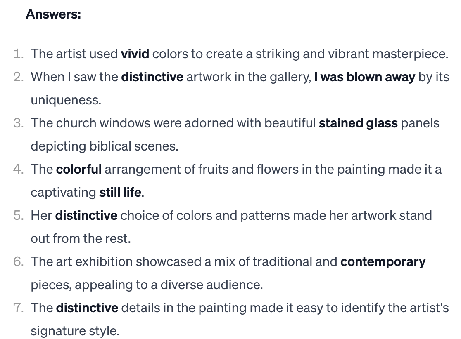Click the bold word "colorful"

click(x=78, y=169)
